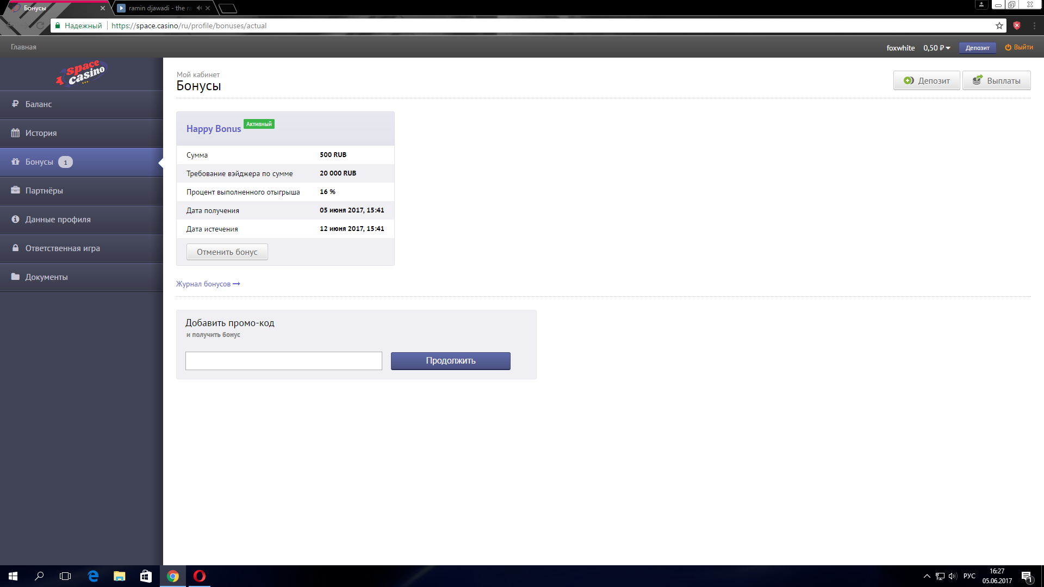
Task: Click the Выплаты button at top right
Action: pyautogui.click(x=996, y=80)
